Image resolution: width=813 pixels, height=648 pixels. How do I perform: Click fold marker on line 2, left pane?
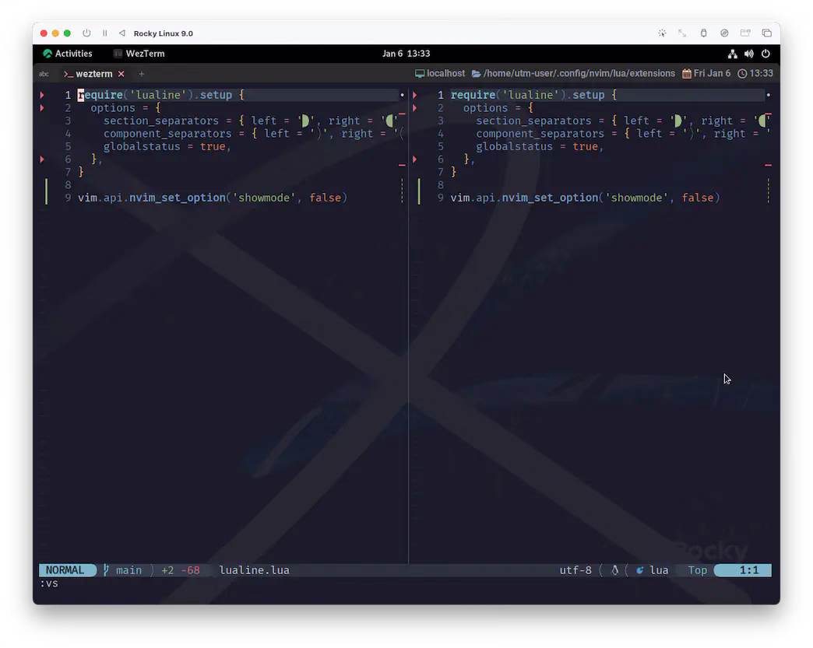[x=42, y=108]
